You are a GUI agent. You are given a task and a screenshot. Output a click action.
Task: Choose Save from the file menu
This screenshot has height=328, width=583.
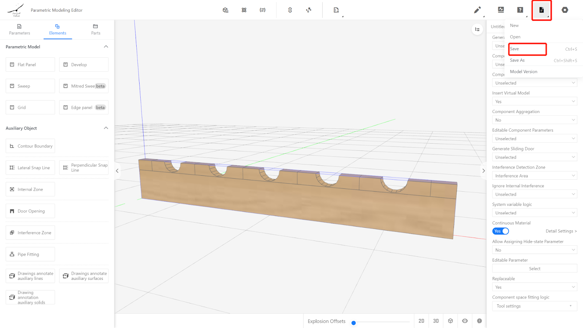pos(527,49)
